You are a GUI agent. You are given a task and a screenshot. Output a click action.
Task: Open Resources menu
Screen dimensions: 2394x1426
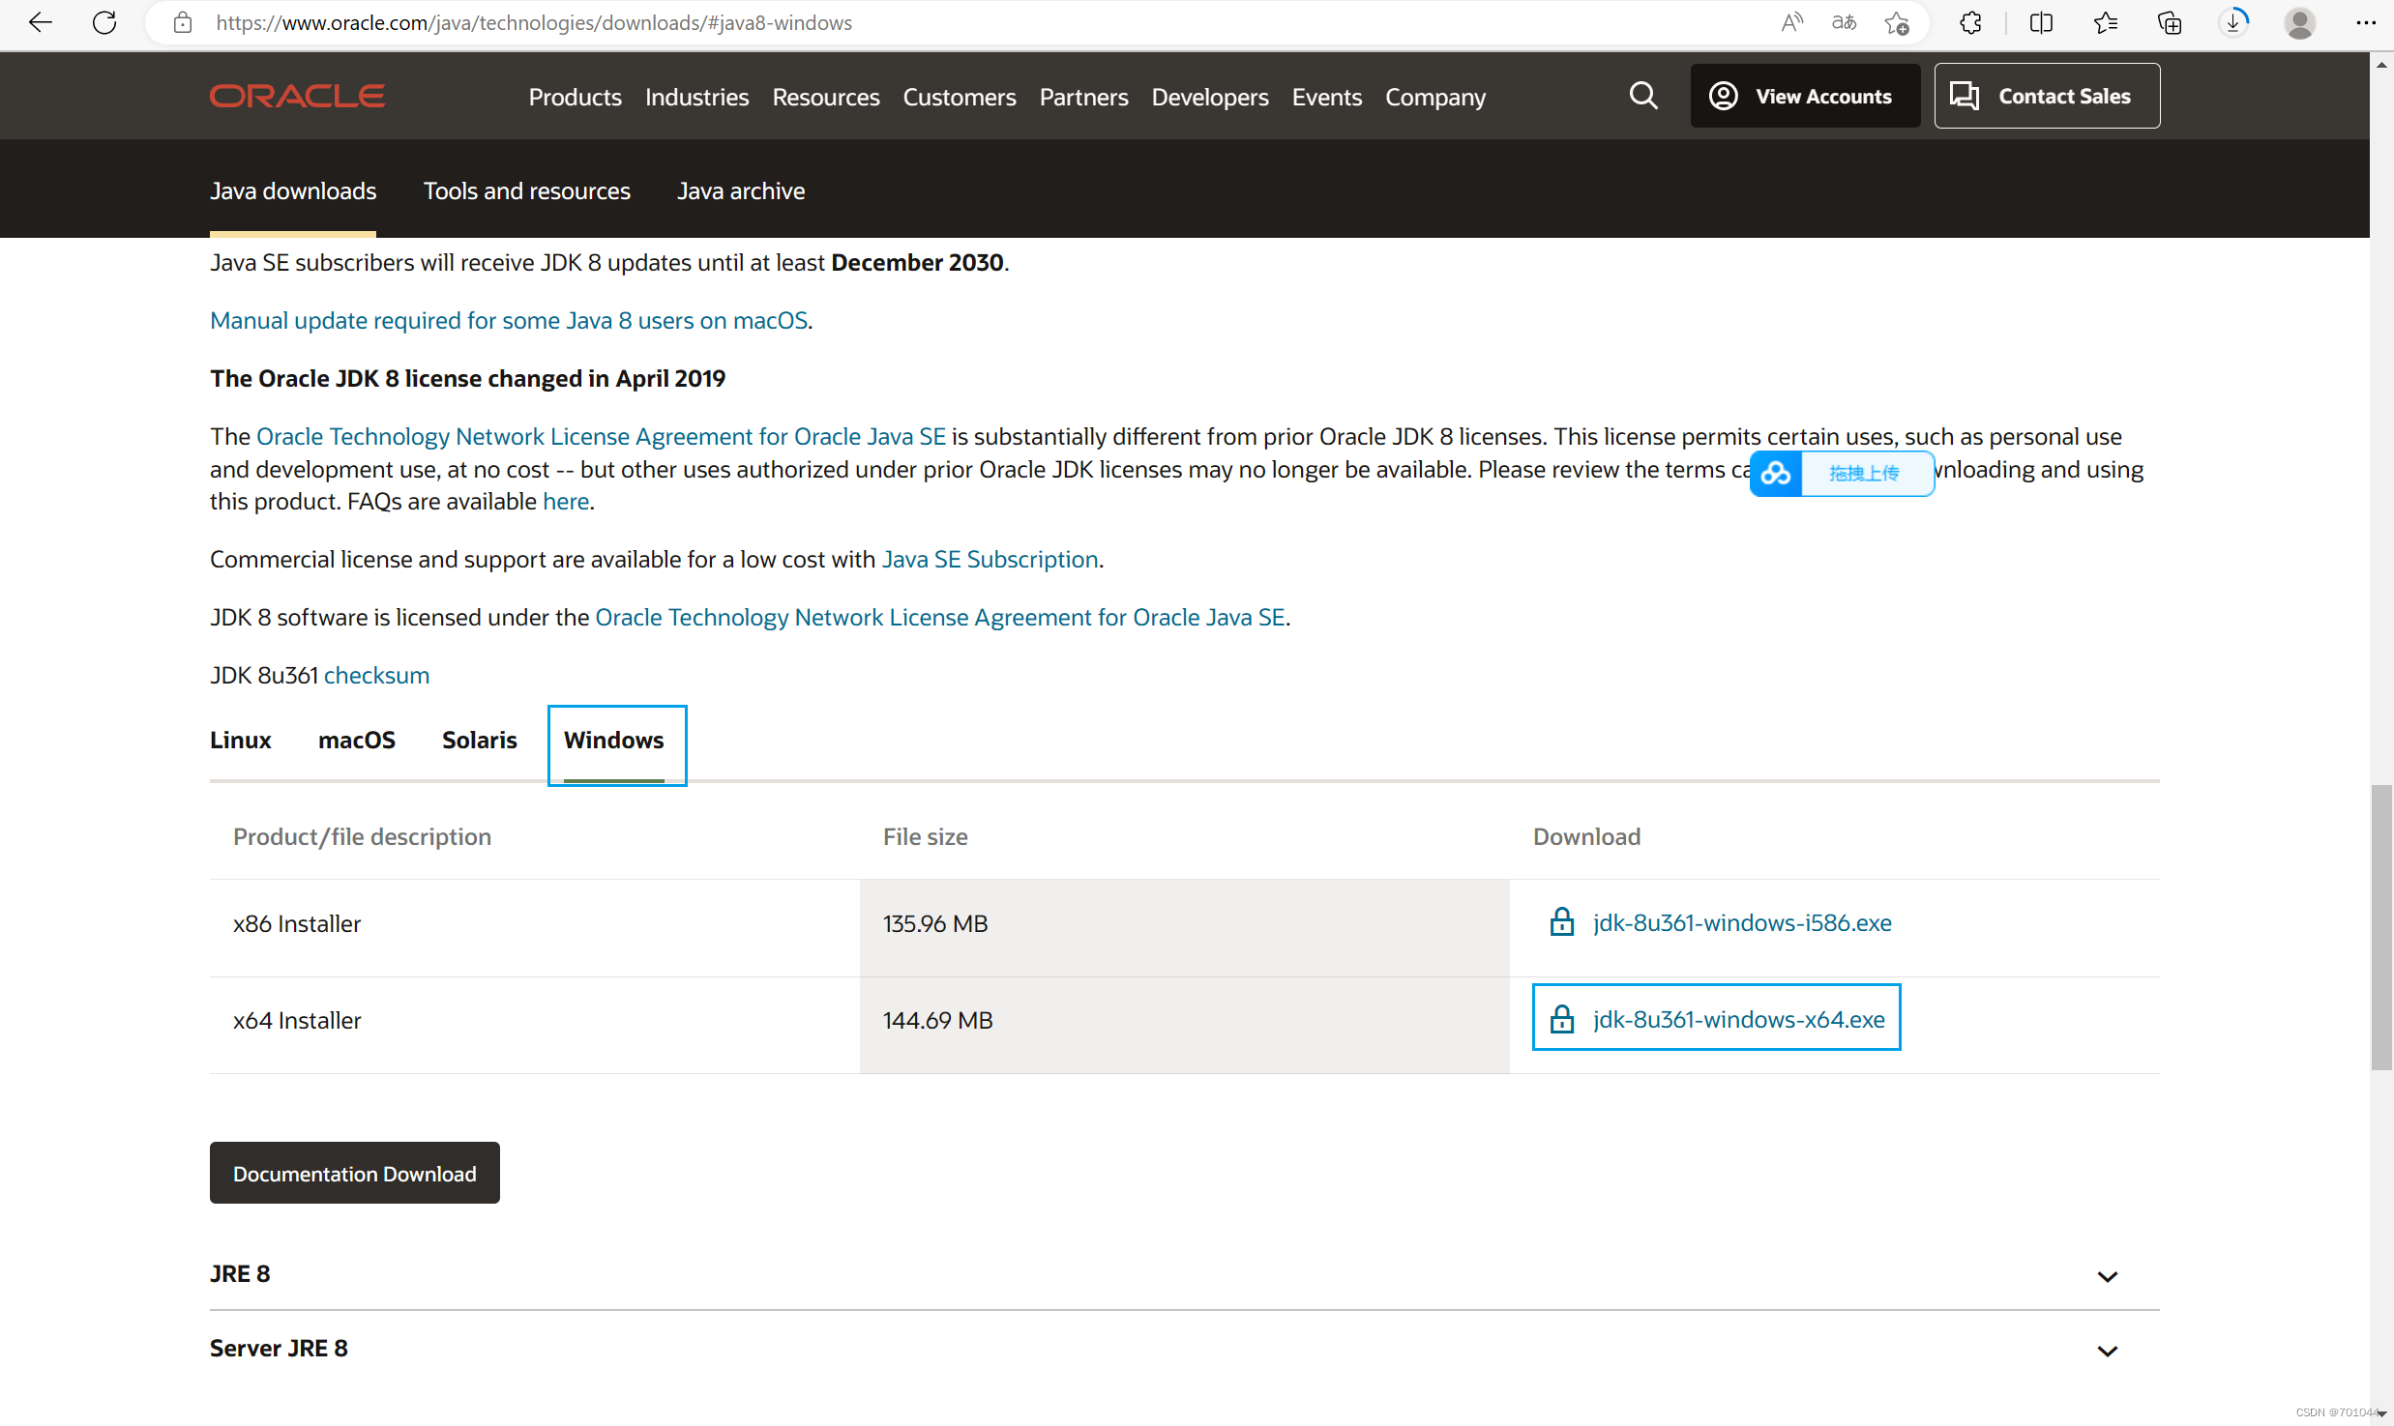click(825, 97)
